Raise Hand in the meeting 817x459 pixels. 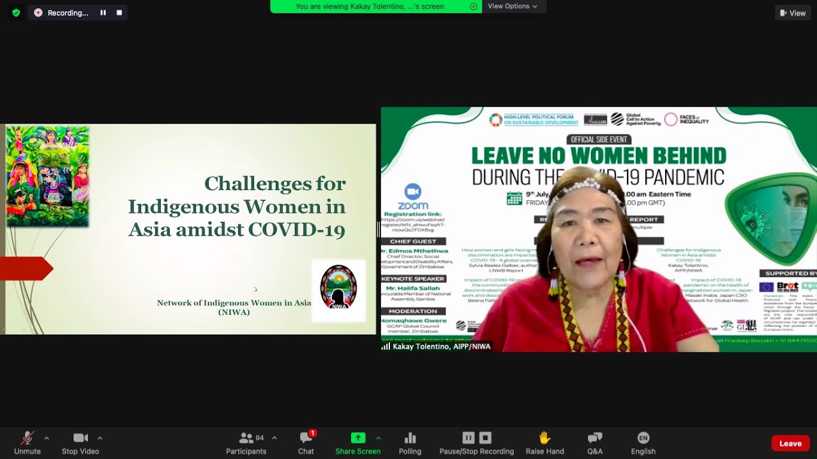click(544, 443)
